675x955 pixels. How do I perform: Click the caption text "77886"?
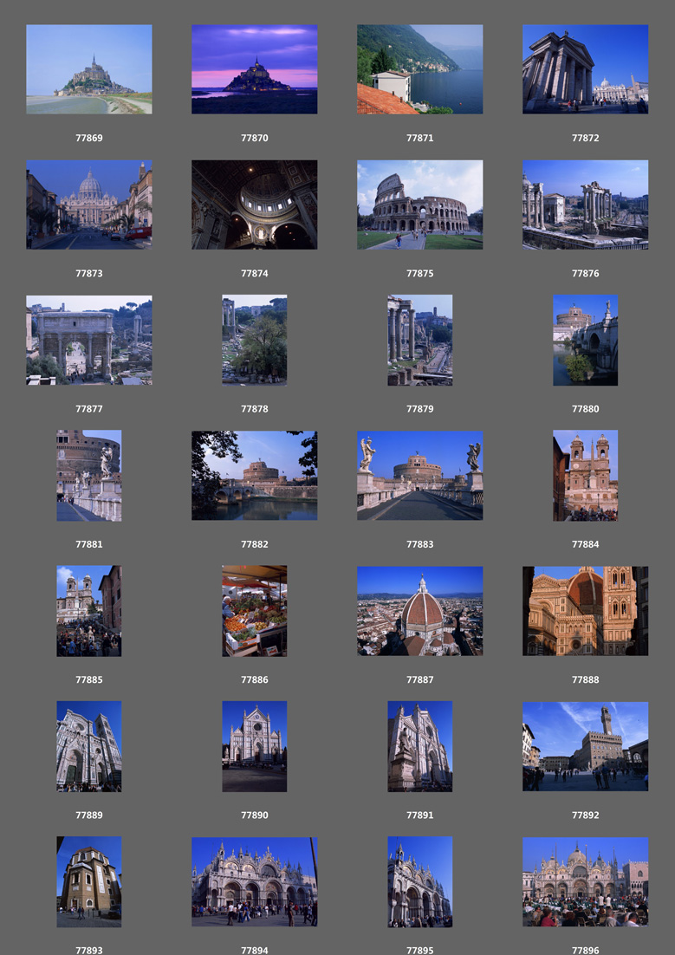pos(255,679)
